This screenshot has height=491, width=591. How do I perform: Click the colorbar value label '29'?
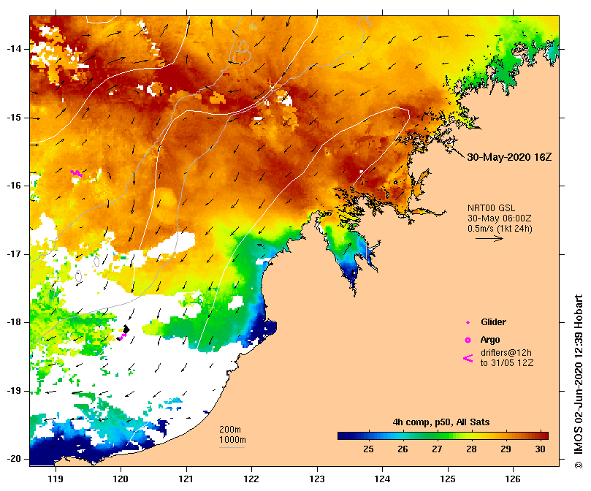[x=506, y=449]
